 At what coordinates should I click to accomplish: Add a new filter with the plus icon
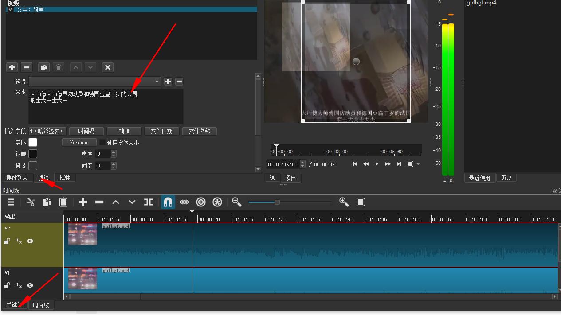click(12, 67)
